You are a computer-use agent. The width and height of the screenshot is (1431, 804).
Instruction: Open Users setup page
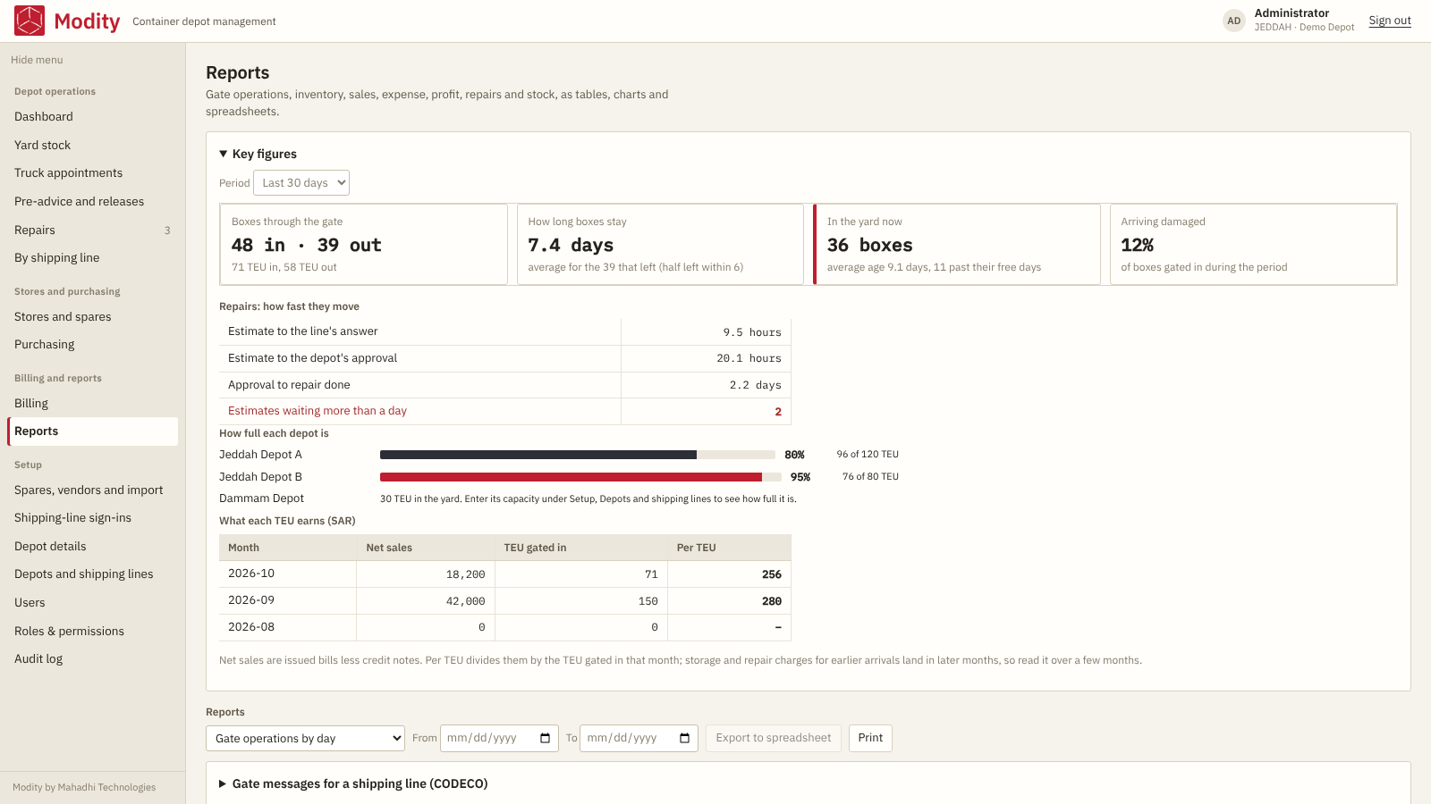[92, 602]
